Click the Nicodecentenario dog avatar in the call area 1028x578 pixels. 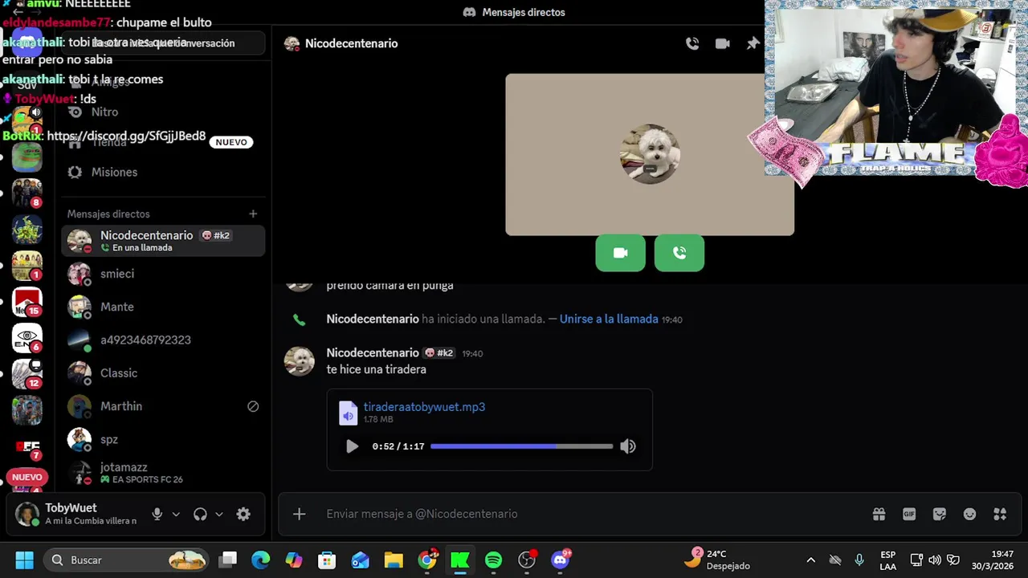tap(650, 154)
